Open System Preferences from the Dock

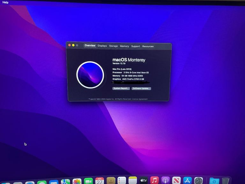tap(198, 181)
